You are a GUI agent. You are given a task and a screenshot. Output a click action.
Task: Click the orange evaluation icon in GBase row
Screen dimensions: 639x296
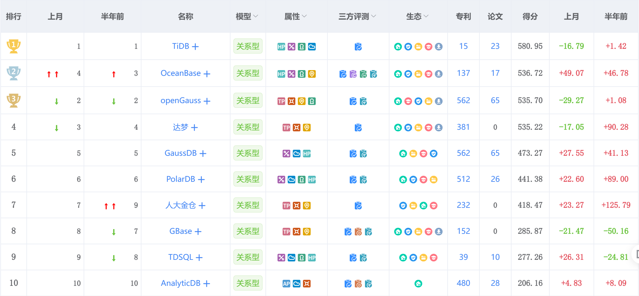click(358, 232)
